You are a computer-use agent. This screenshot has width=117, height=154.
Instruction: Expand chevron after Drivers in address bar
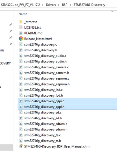tap(59, 5)
